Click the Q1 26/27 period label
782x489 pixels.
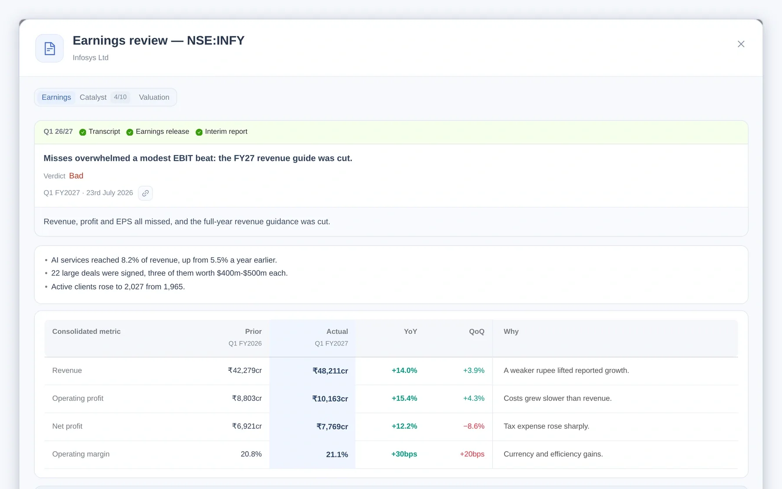point(58,132)
